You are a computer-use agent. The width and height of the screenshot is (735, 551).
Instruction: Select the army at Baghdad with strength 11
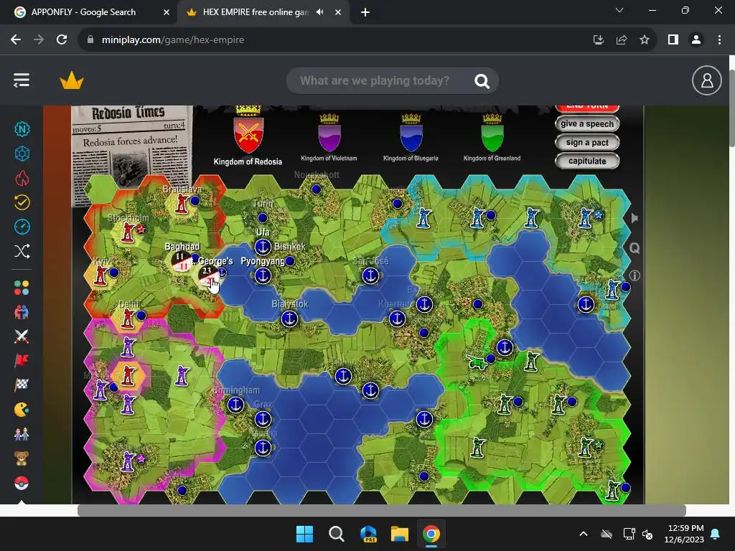[x=181, y=261]
